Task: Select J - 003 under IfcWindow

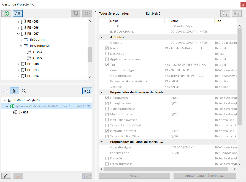Action: coord(37,52)
